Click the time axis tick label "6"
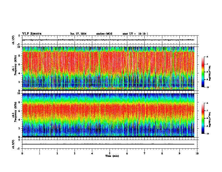This screenshot has width=222, height=172. [127, 153]
